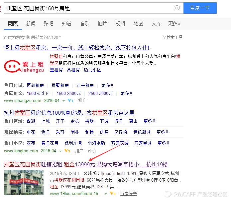This screenshot has width=231, height=201.
Task: Switch to the 图片 tab
Action: 102,23
